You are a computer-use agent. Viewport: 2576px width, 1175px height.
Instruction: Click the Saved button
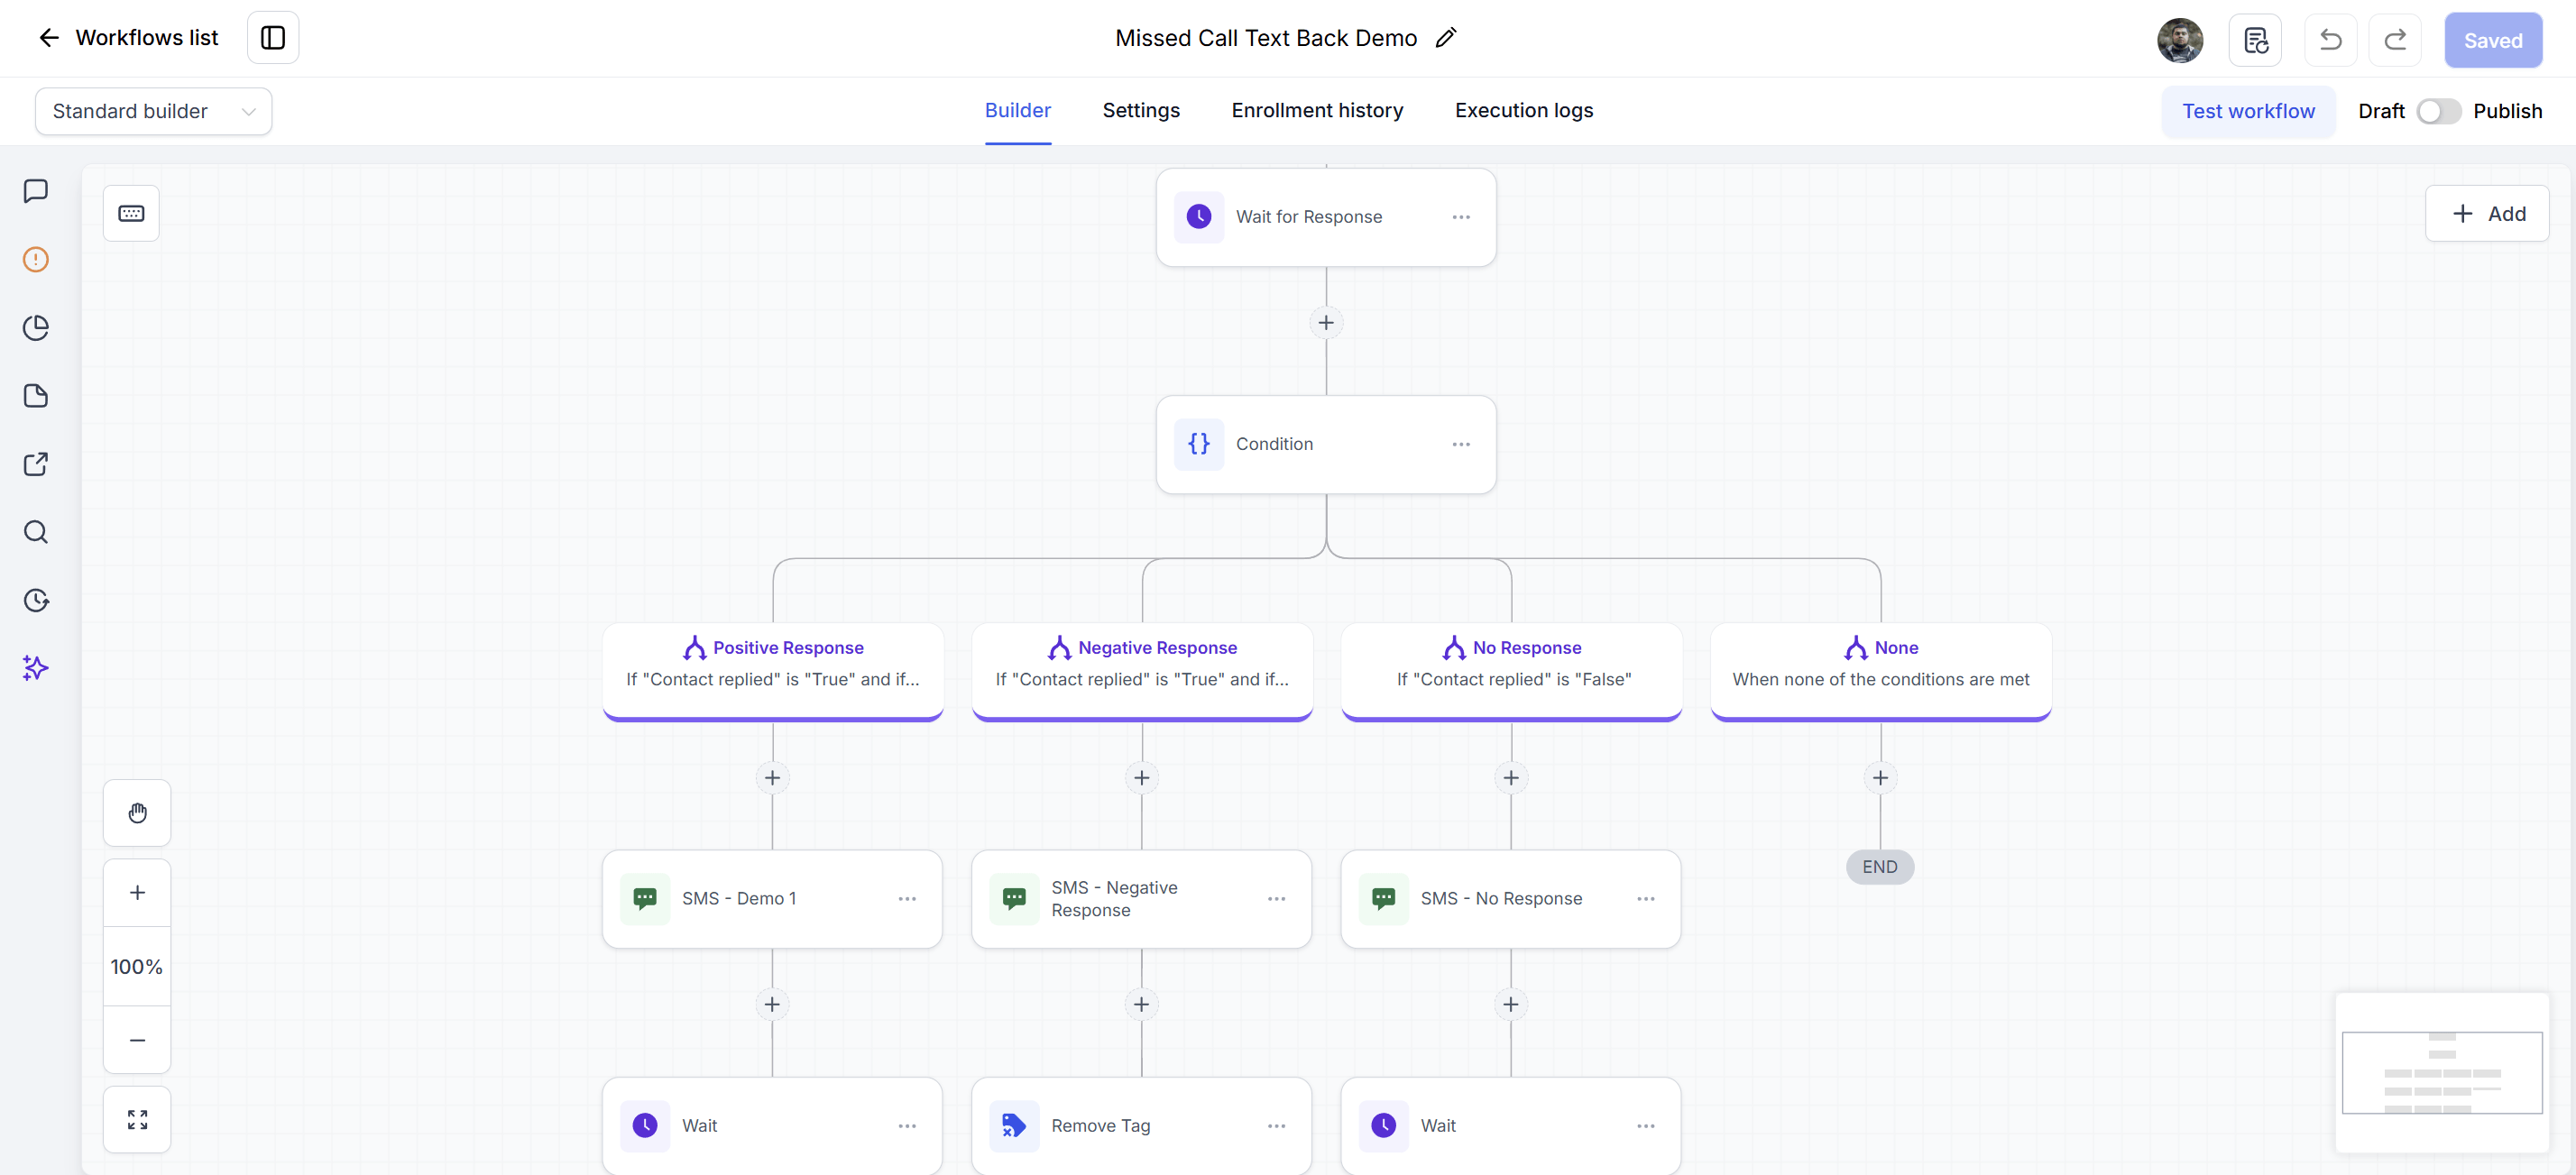(2493, 40)
